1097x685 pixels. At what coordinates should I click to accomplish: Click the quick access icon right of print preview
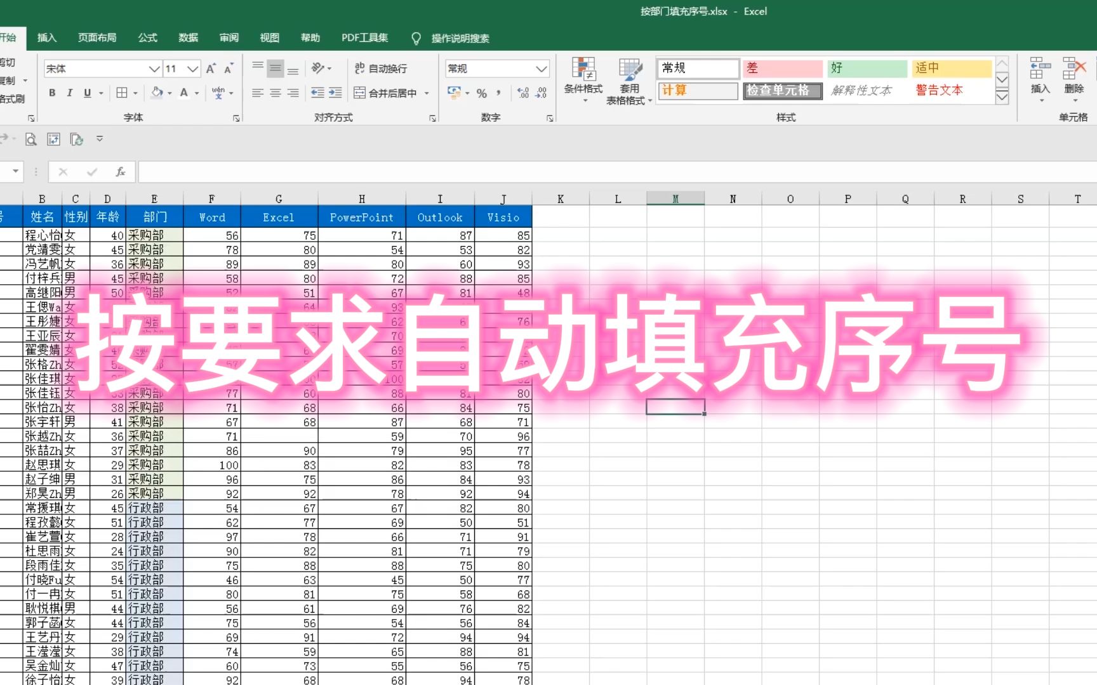pos(54,139)
